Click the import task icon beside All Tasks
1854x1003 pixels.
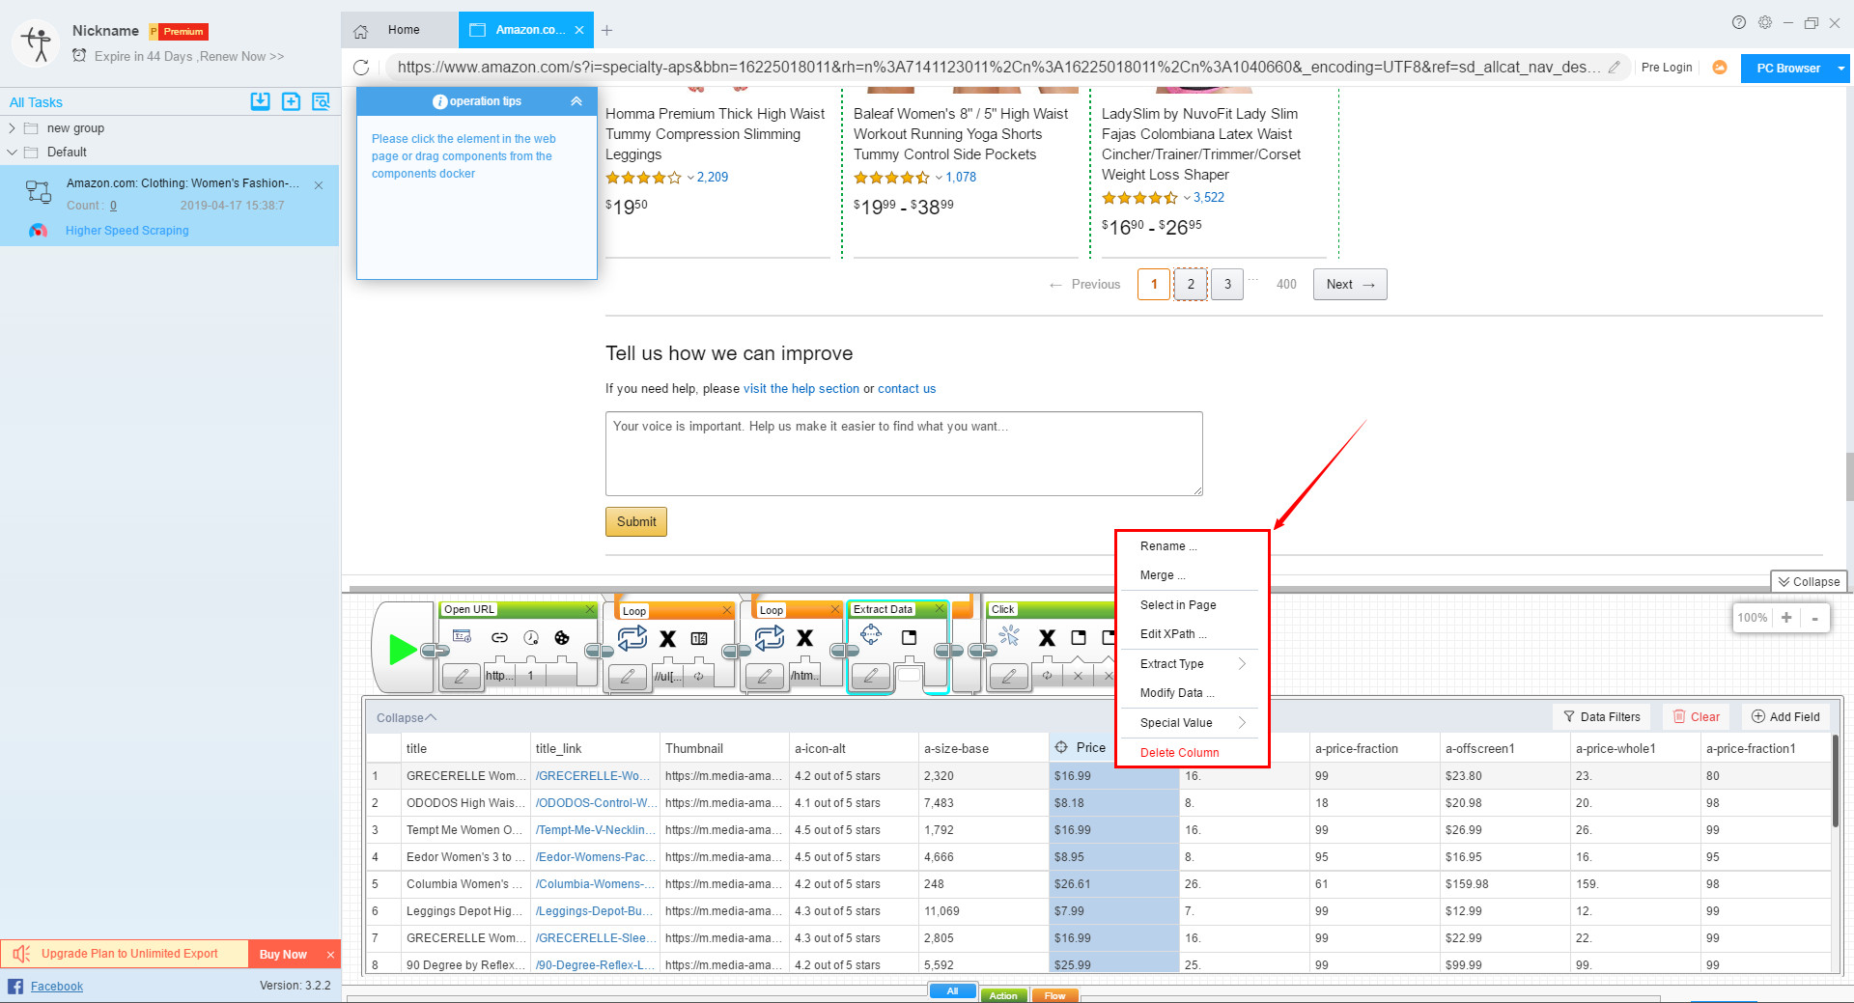click(261, 101)
